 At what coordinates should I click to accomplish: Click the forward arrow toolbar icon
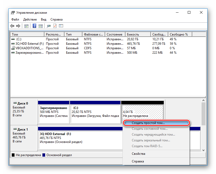[18, 26]
